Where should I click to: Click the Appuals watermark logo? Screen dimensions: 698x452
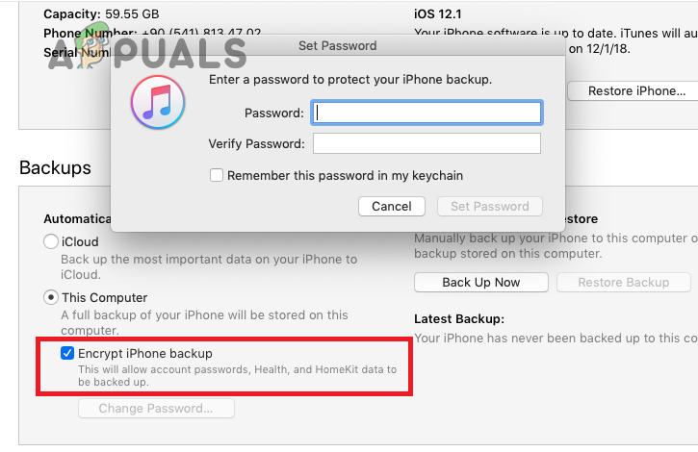tap(147, 52)
